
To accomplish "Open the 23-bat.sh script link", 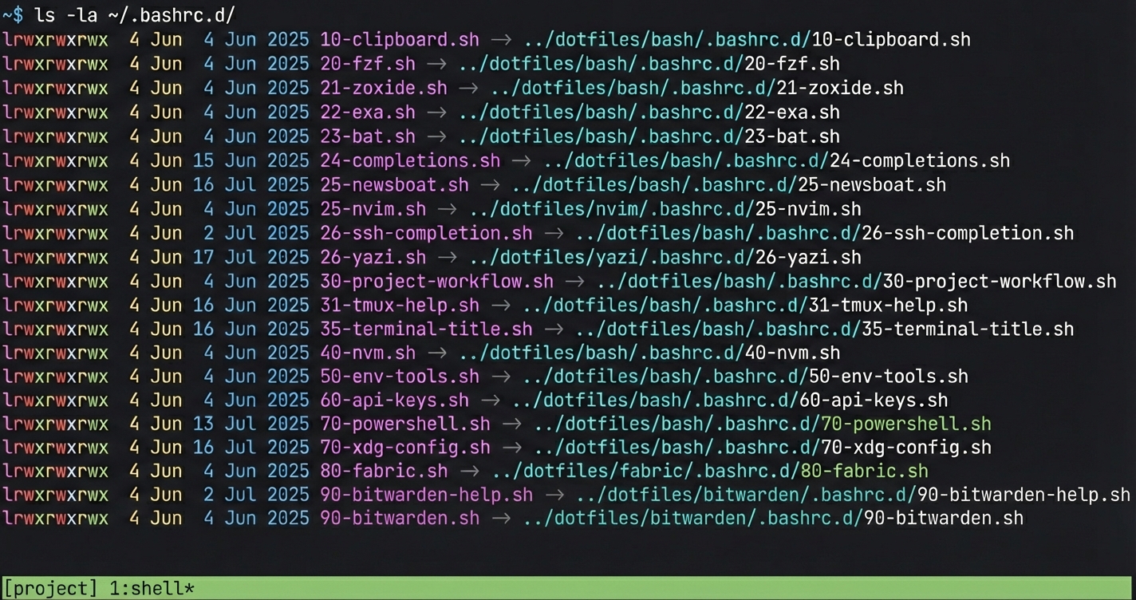I will coord(367,136).
